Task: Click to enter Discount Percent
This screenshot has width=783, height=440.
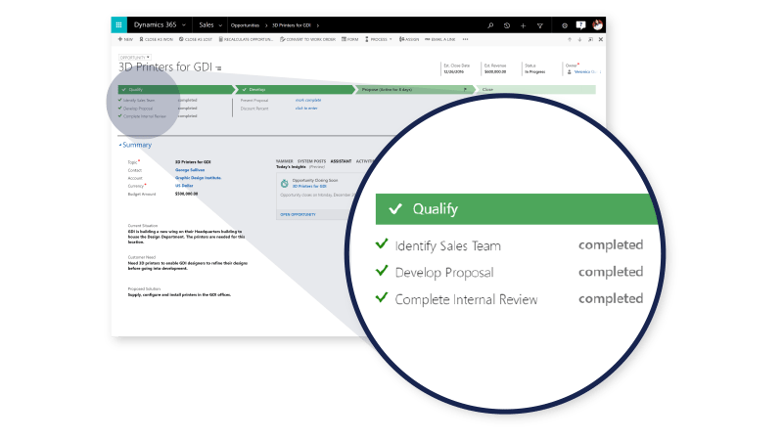Action: click(306, 109)
